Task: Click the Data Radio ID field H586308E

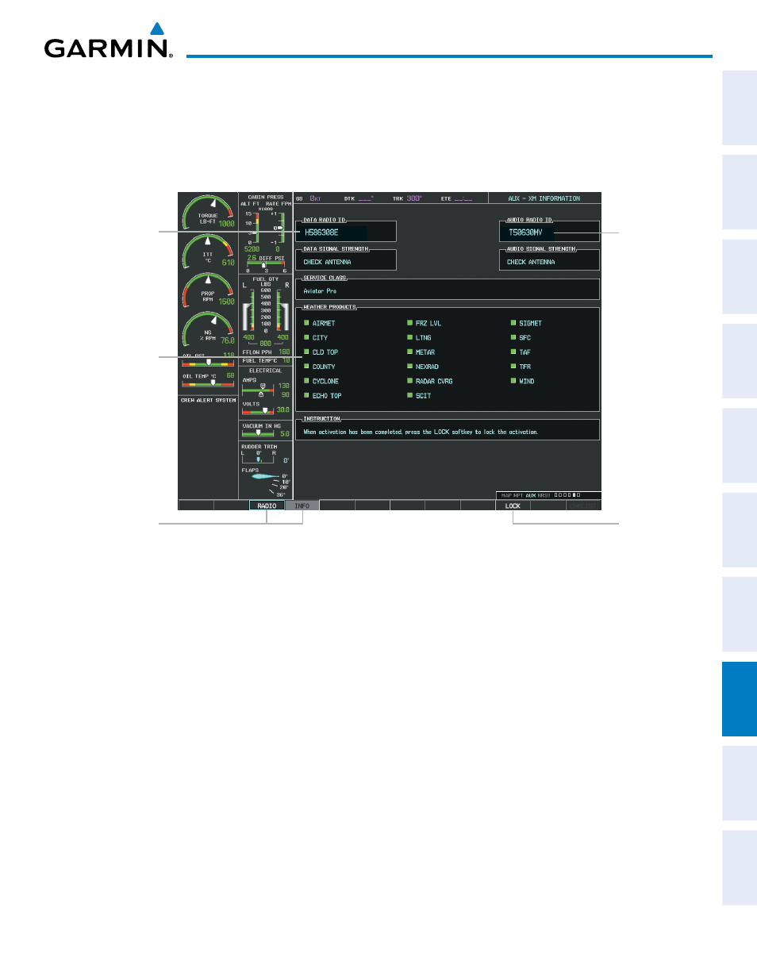Action: pyautogui.click(x=346, y=233)
